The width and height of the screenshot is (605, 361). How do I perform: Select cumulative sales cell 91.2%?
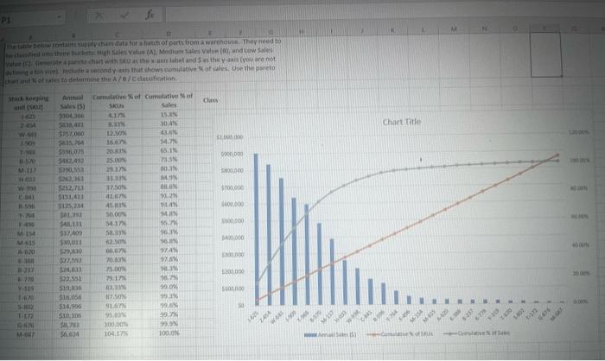pos(169,195)
